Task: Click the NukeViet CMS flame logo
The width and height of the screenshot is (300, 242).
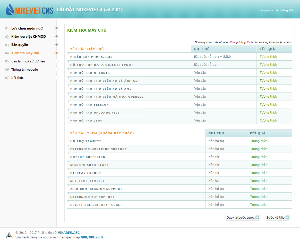Action: click(x=10, y=9)
